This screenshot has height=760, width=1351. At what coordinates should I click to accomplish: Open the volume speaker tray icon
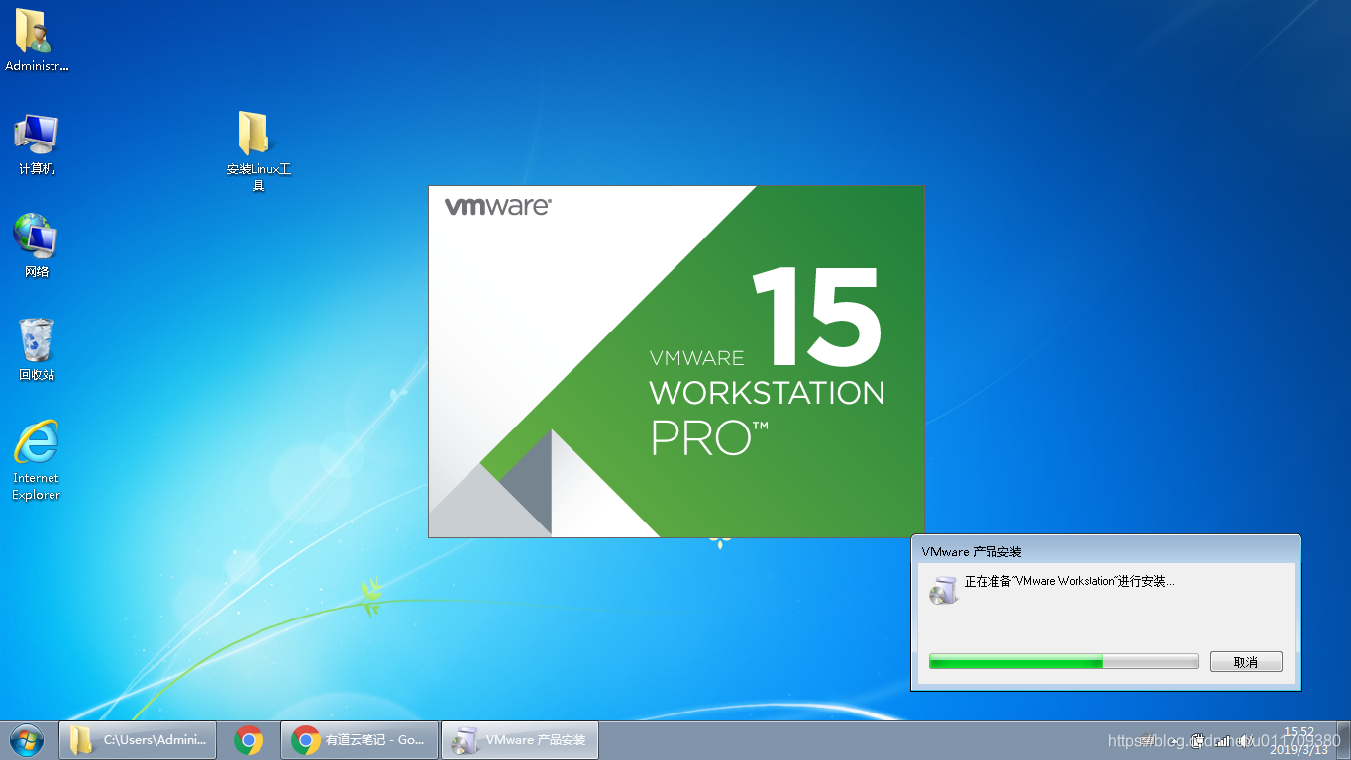pos(1245,740)
